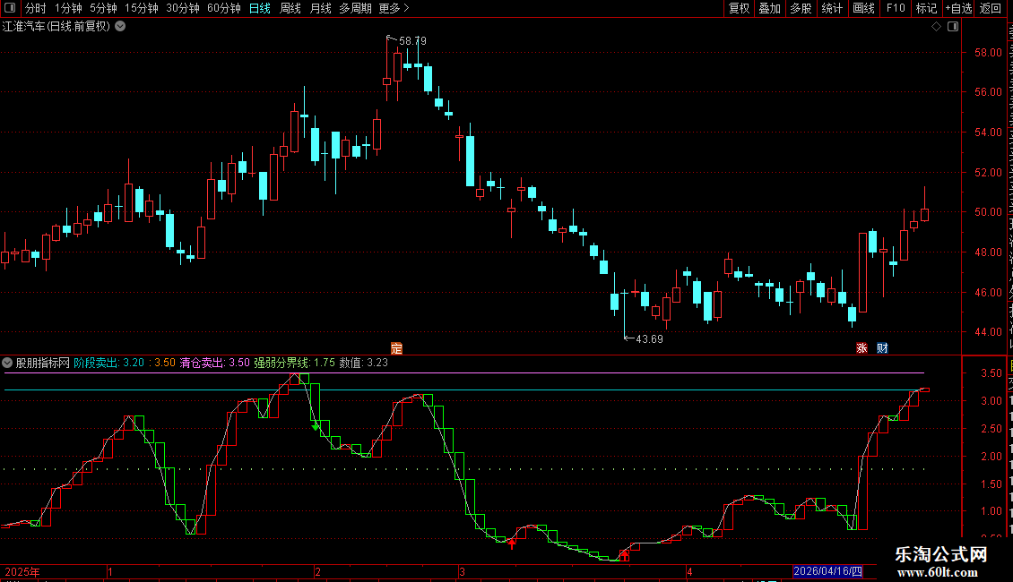The height and width of the screenshot is (582, 1013).
Task: Select the 60分钟 period tab
Action: [x=223, y=8]
